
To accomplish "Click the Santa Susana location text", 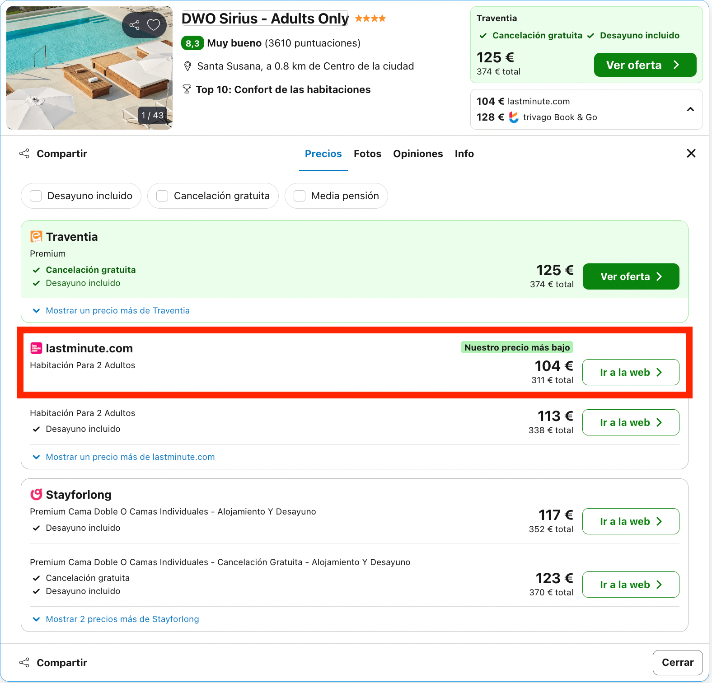I will (305, 66).
